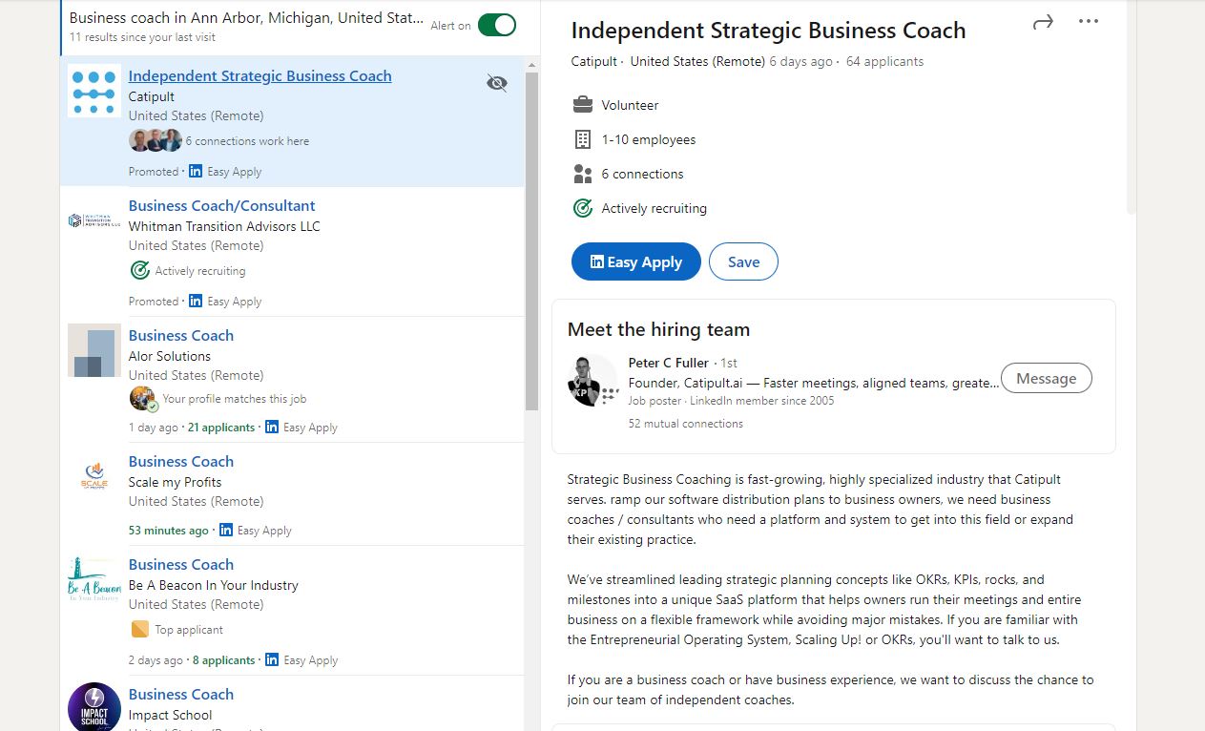Viewport: 1205px width, 731px height.
Task: Open the Scale my Profits Business Coach job
Action: [x=181, y=462]
